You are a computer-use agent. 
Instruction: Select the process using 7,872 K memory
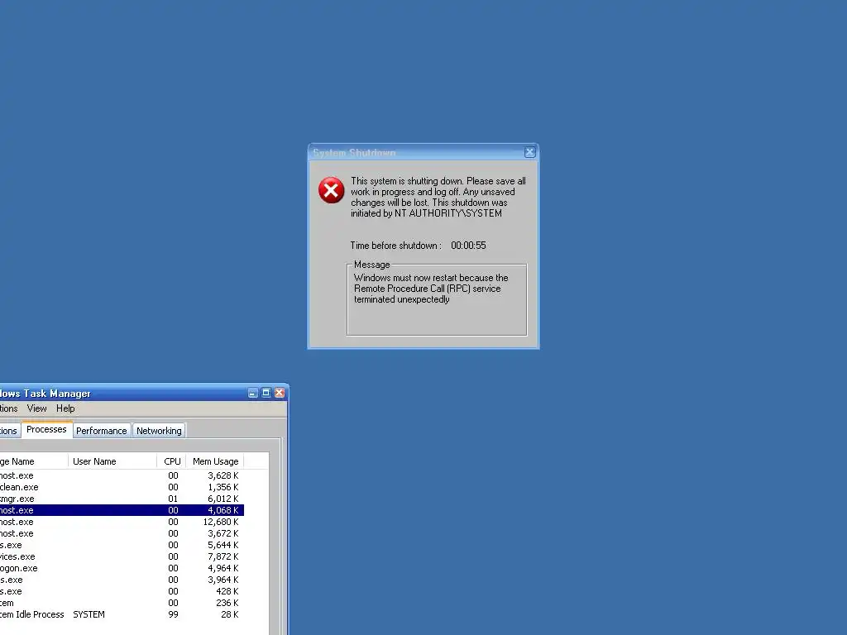[122, 556]
